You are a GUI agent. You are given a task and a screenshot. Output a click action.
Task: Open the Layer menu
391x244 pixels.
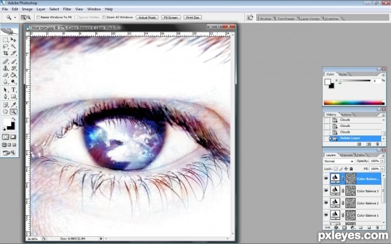[x=41, y=9]
